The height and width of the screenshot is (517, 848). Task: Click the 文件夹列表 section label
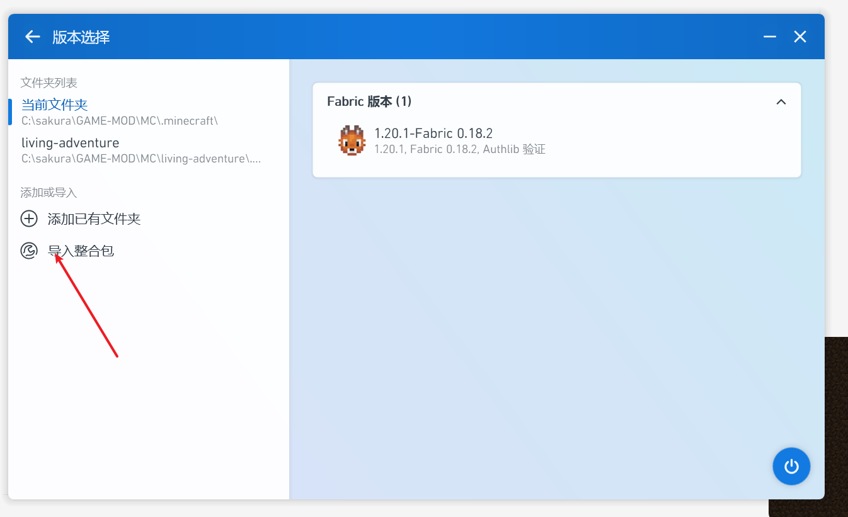49,83
